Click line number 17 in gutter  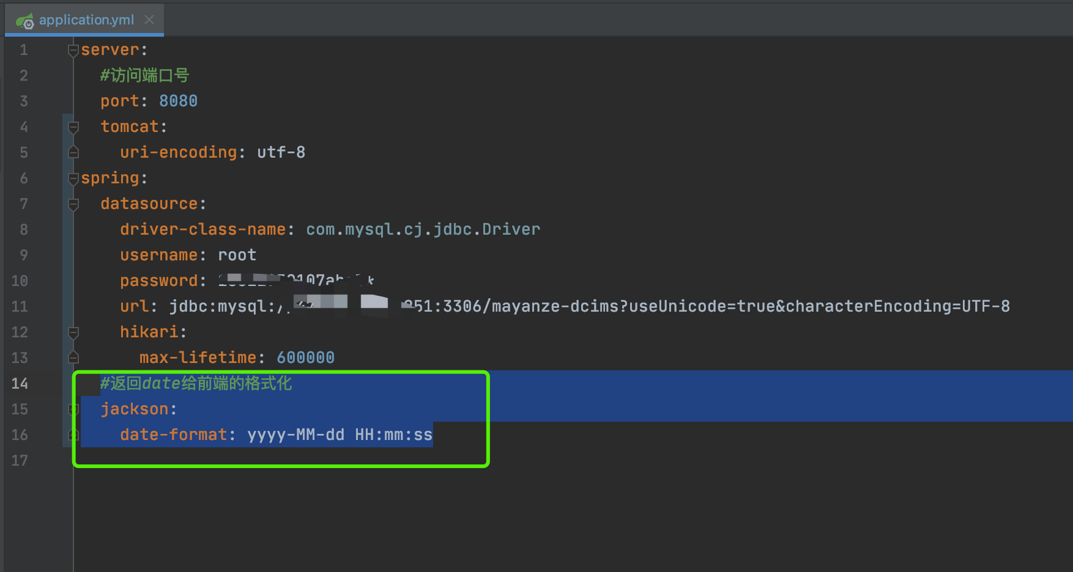point(20,460)
